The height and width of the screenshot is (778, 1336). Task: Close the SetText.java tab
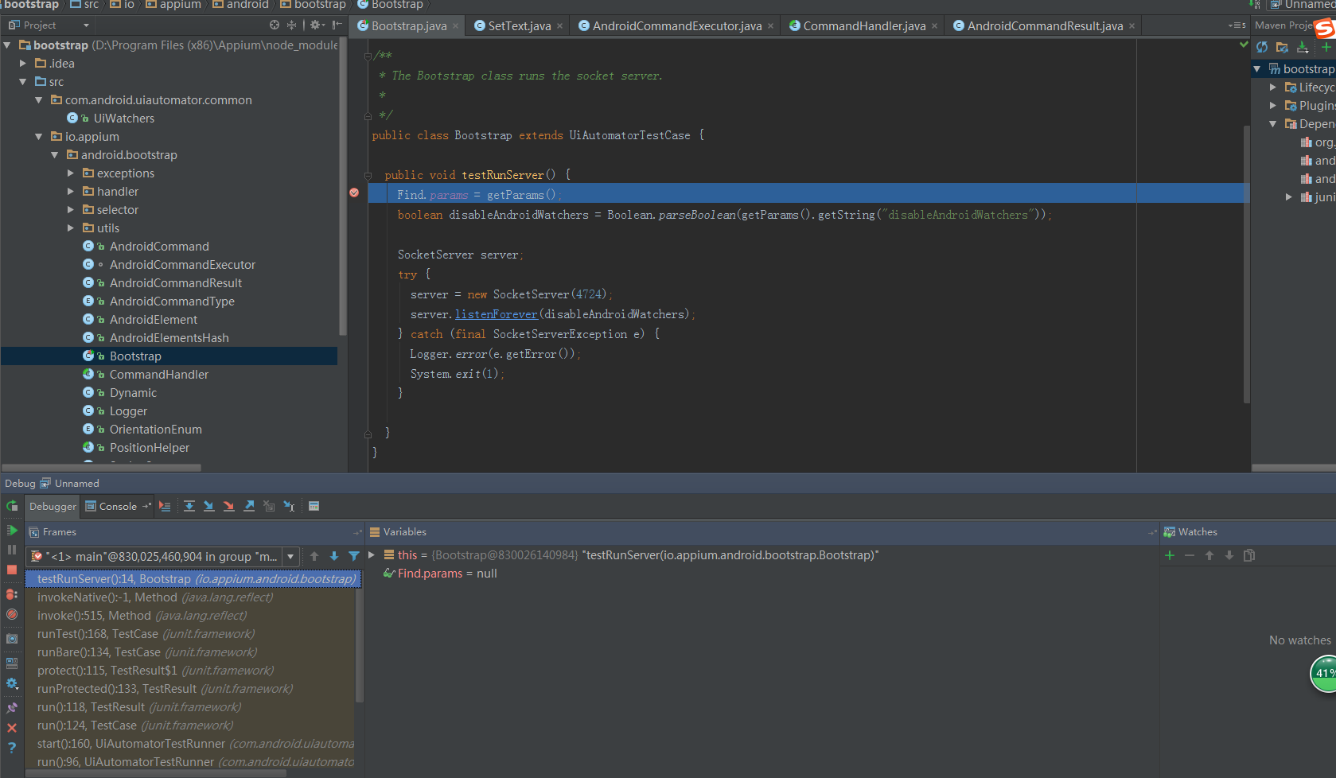560,26
